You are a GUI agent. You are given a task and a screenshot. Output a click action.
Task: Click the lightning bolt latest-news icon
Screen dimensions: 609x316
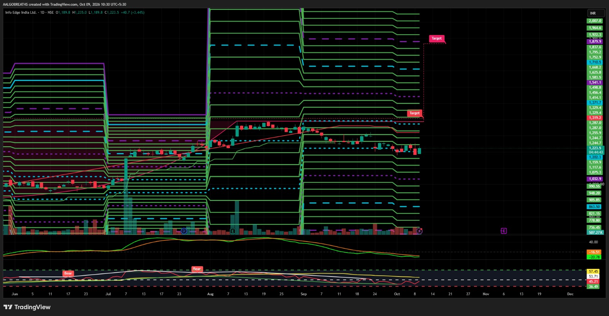419,231
